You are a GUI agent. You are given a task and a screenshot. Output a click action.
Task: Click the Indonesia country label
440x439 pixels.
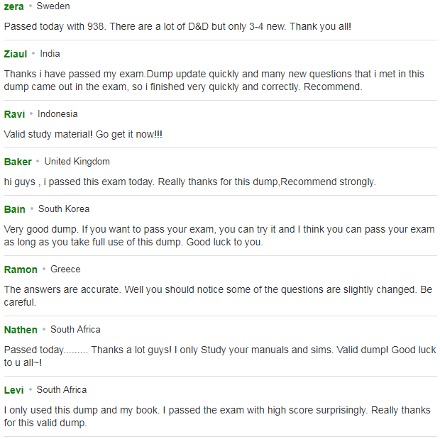57,114
